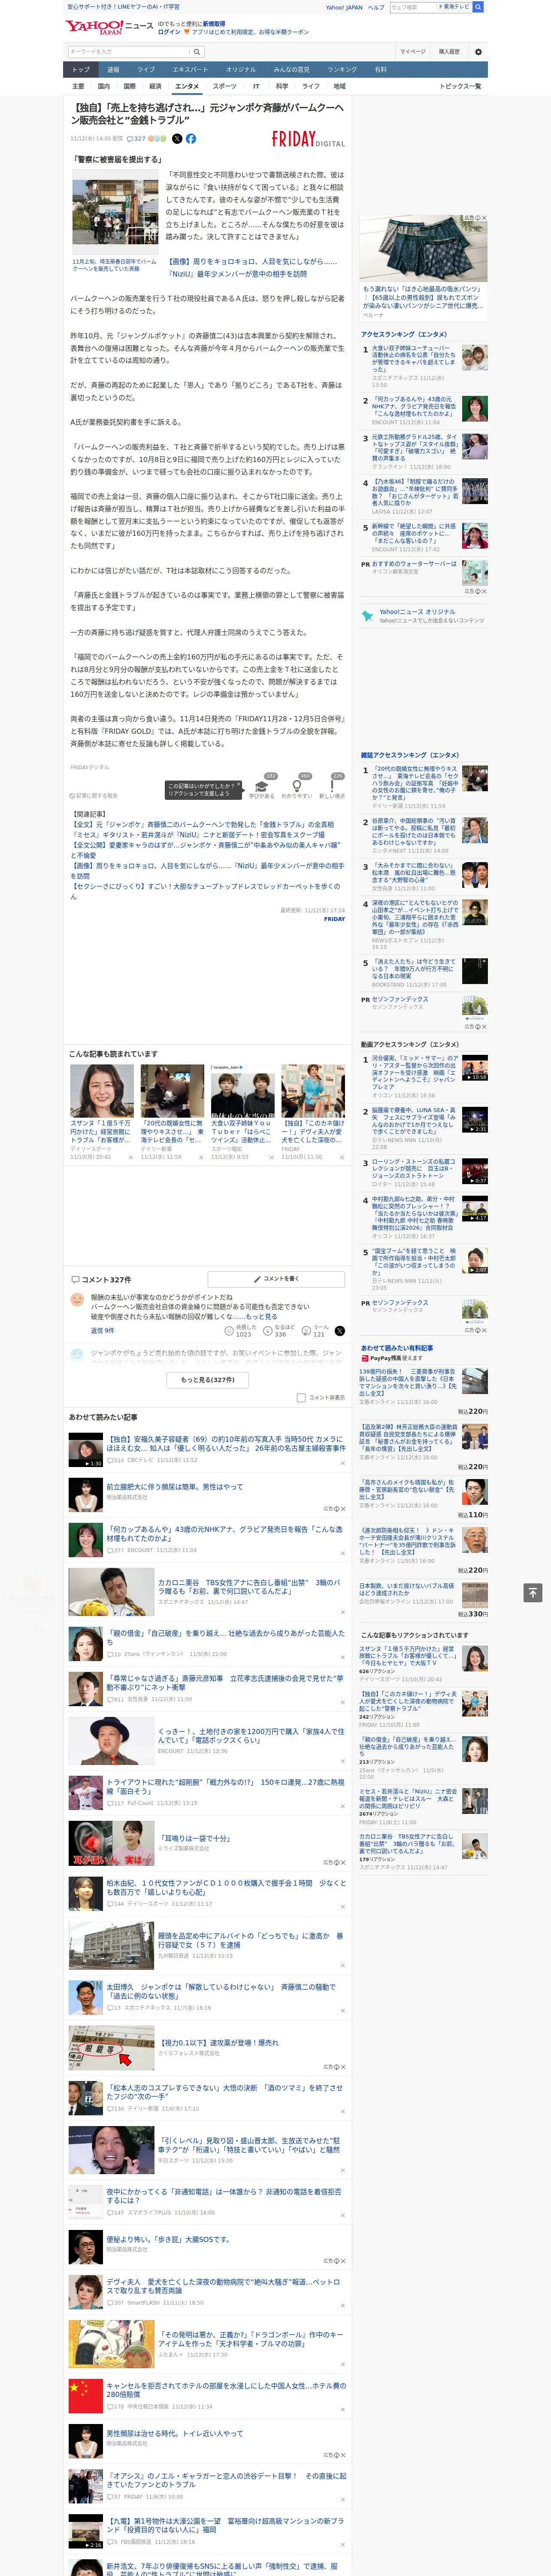Click the なるほど reaction on top comment
This screenshot has width=551, height=2576.
click(279, 1331)
